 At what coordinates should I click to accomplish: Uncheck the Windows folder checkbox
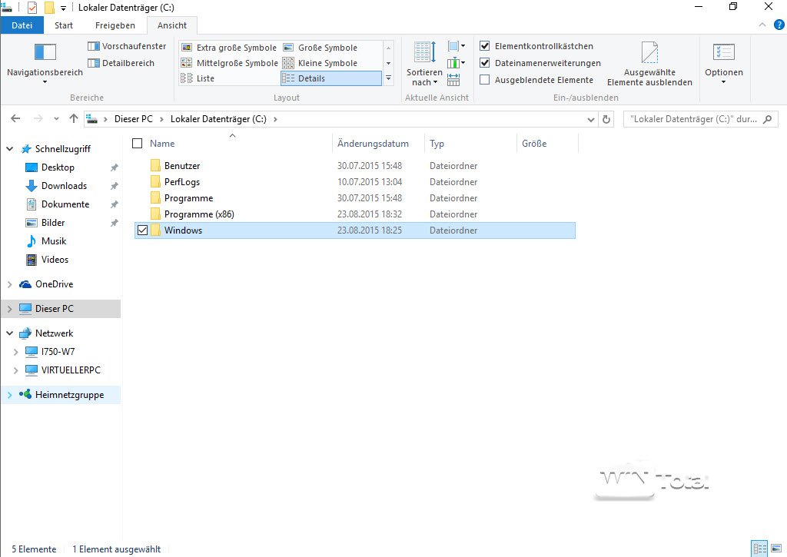click(x=142, y=230)
